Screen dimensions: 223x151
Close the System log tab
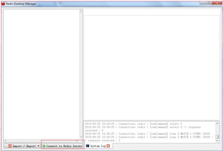[108, 146]
